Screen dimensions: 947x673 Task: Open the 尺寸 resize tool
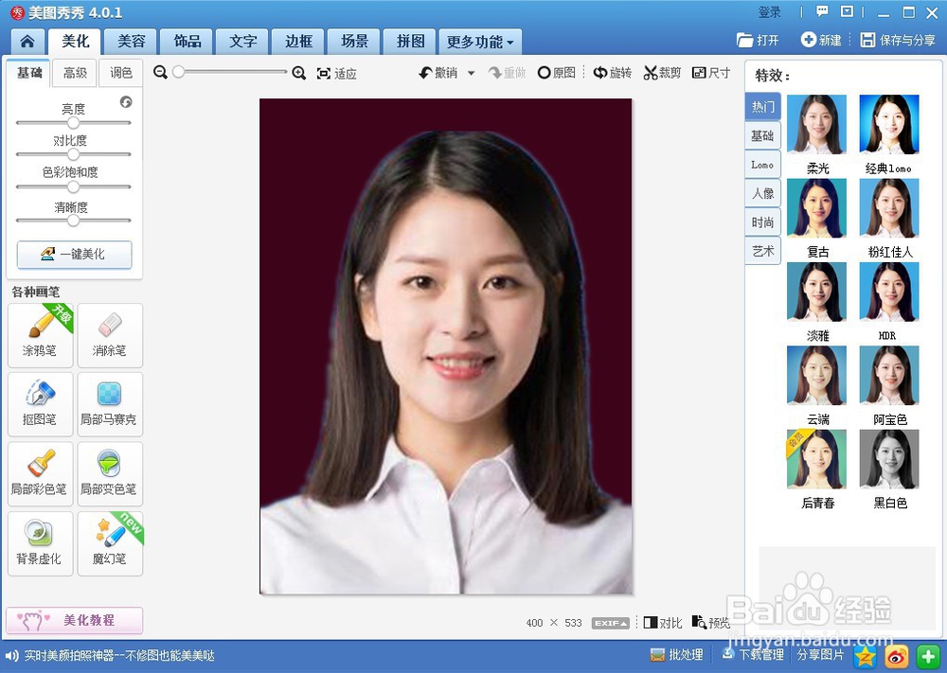tap(711, 73)
